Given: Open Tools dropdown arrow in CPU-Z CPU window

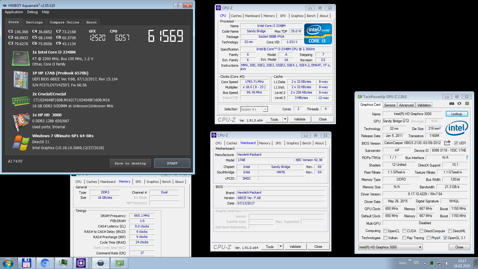Looking at the screenshot, I should 285,119.
